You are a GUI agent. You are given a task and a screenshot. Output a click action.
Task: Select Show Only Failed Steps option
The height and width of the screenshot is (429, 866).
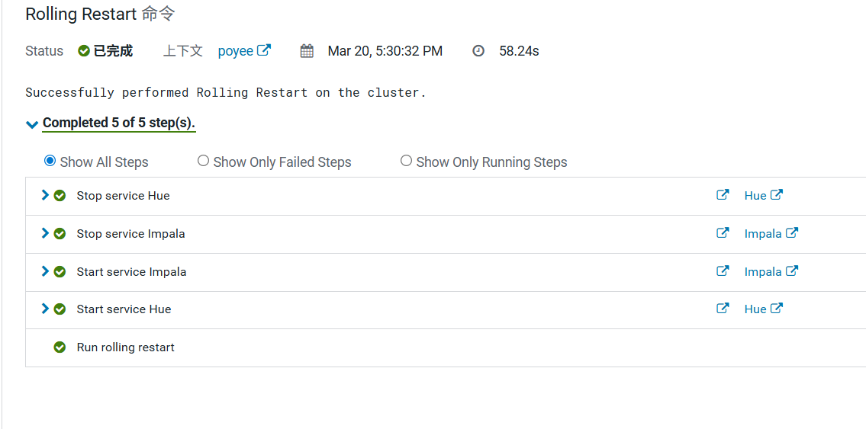203,161
